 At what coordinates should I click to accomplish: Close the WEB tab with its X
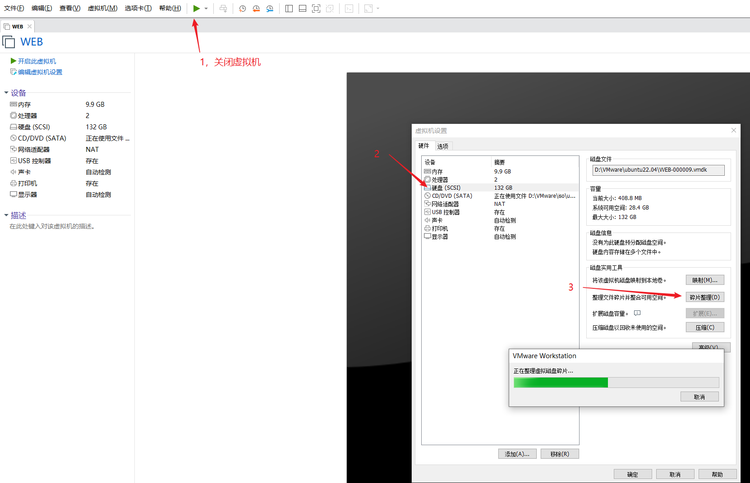pyautogui.click(x=30, y=27)
